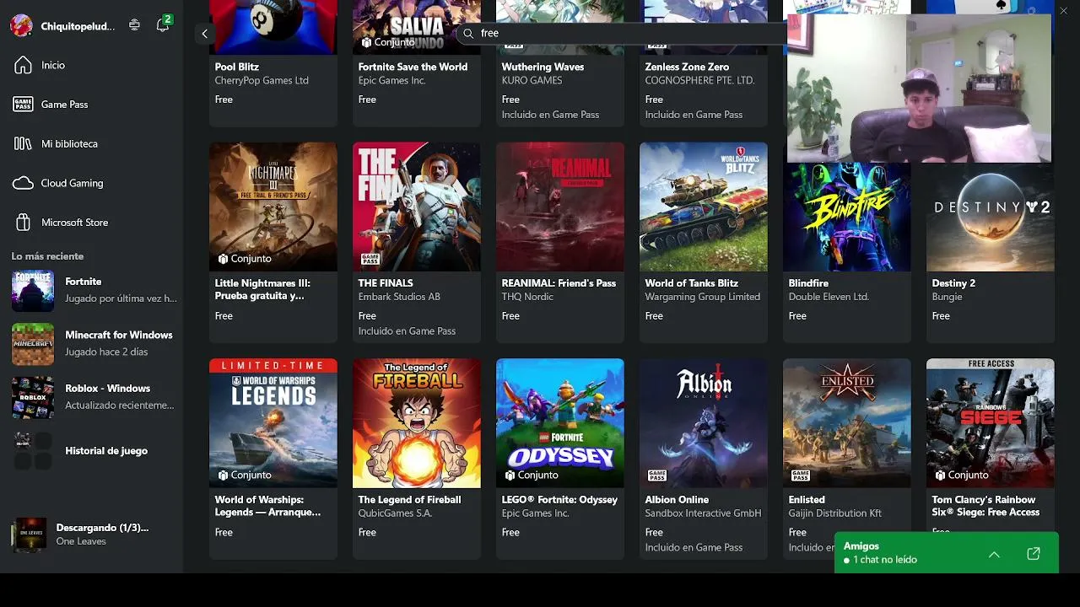Open World of Tanks Blitz cover
1080x607 pixels.
pos(704,207)
